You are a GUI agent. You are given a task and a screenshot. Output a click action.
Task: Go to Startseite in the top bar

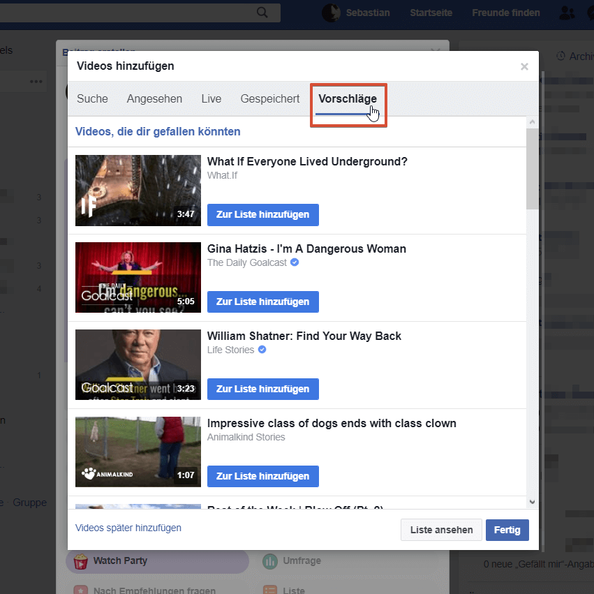431,13
